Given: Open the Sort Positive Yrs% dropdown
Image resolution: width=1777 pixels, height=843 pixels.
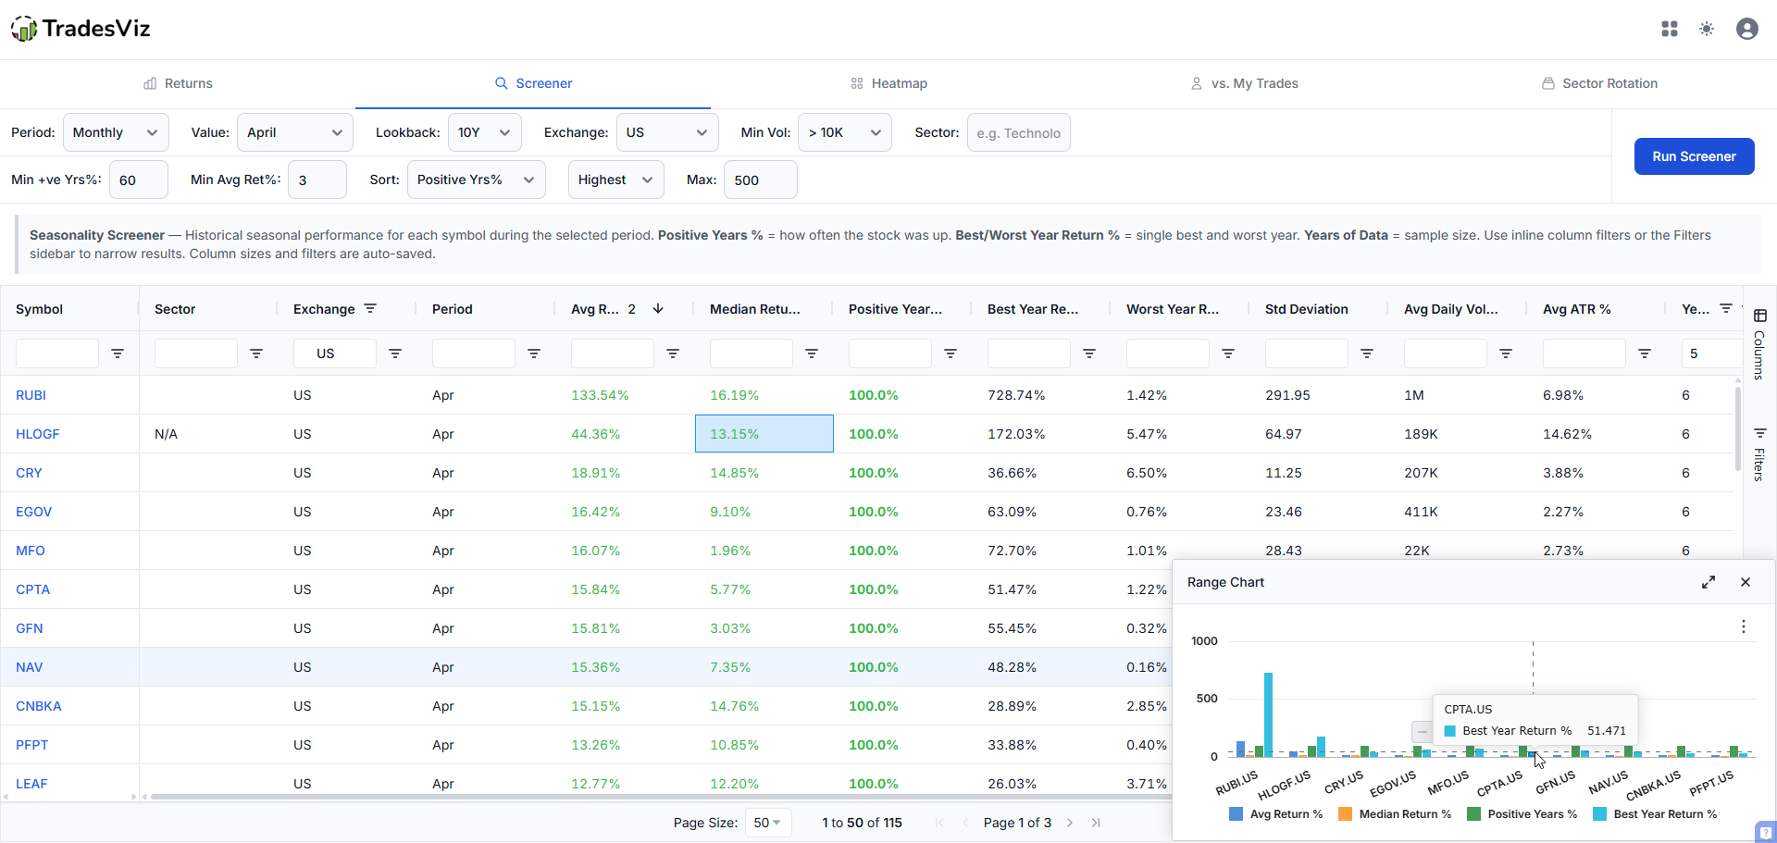Looking at the screenshot, I should point(476,180).
